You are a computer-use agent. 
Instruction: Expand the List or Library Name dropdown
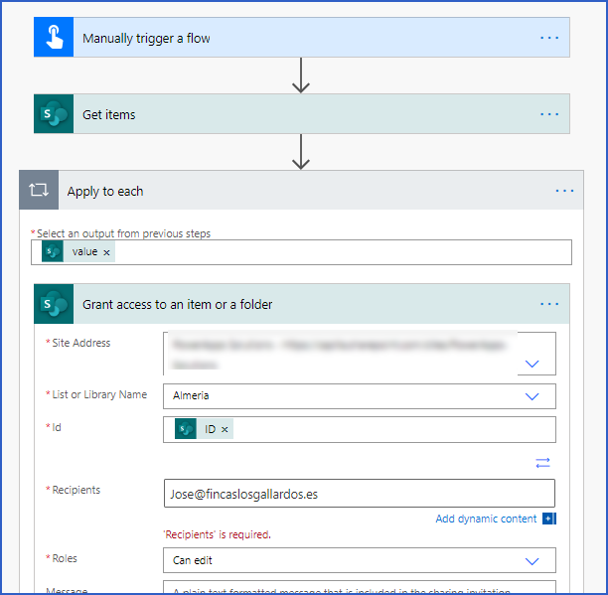point(532,396)
